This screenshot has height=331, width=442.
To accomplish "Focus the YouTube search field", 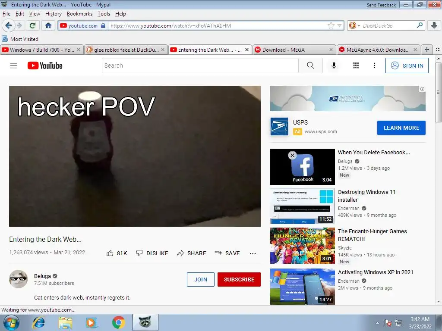I will (x=200, y=66).
